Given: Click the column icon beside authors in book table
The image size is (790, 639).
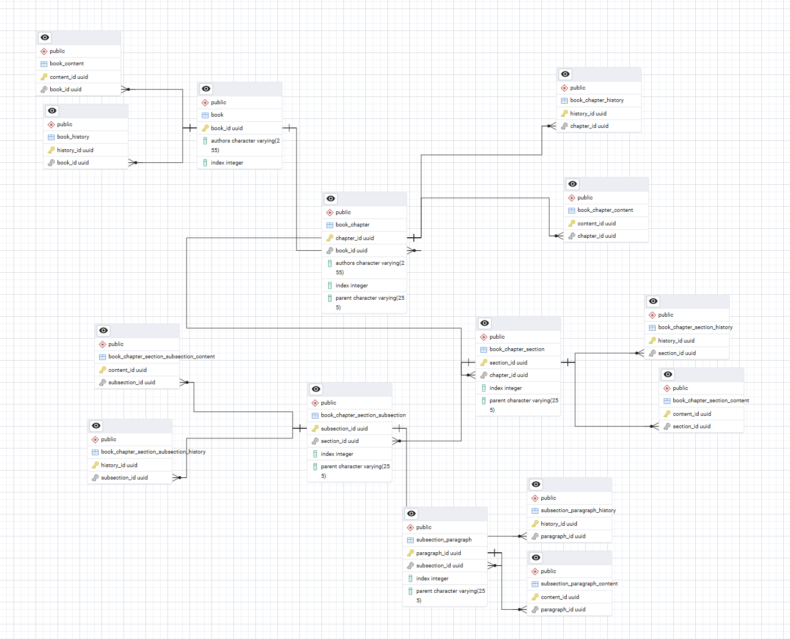Looking at the screenshot, I should point(205,141).
